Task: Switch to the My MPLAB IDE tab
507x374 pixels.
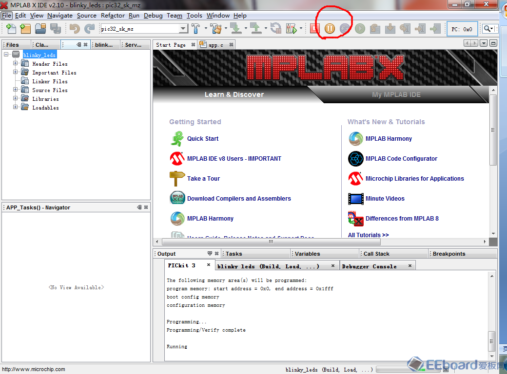Action: 396,94
